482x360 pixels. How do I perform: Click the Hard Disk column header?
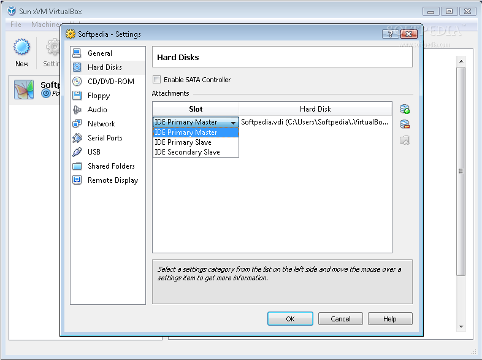tap(315, 109)
